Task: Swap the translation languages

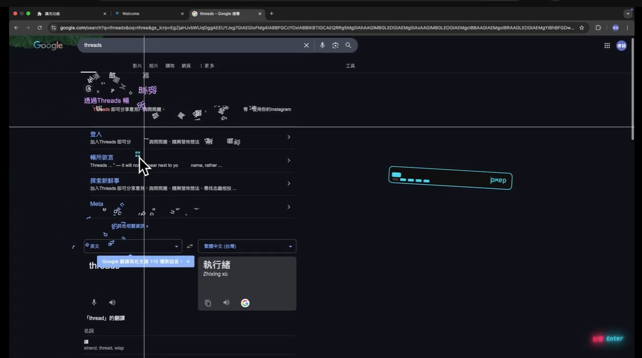Action: pyautogui.click(x=190, y=246)
